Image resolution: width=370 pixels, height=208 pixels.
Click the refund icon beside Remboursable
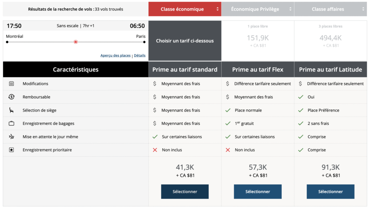coord(12,97)
